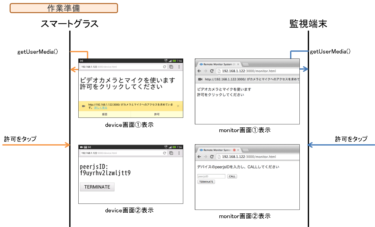
Task: Click the new tab button in monitor画面②
Action: tap(245, 150)
